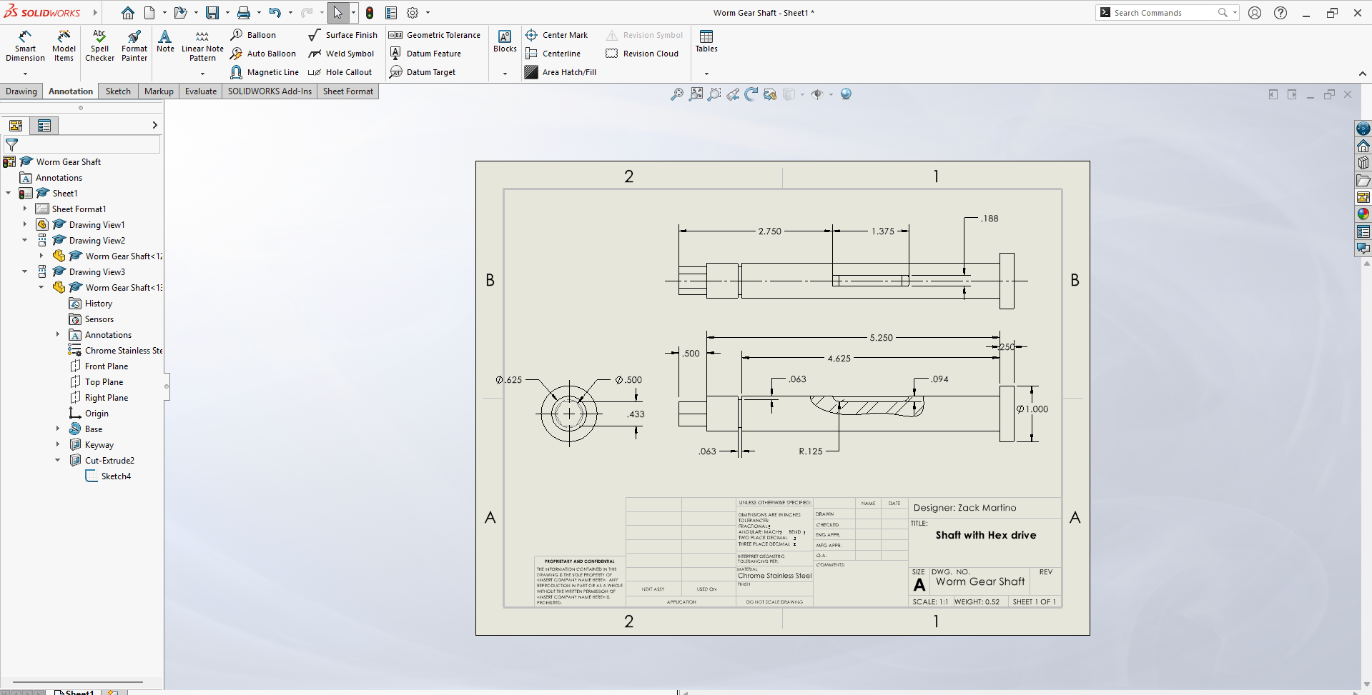Add a Hole Callout
Image resolution: width=1372 pixels, height=695 pixels.
pyautogui.click(x=340, y=72)
